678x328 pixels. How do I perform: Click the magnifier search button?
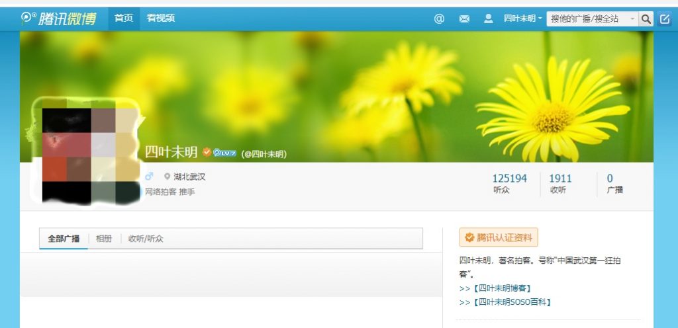[x=646, y=19]
